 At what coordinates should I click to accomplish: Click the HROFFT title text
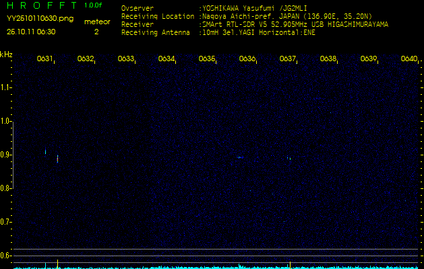[x=42, y=5]
